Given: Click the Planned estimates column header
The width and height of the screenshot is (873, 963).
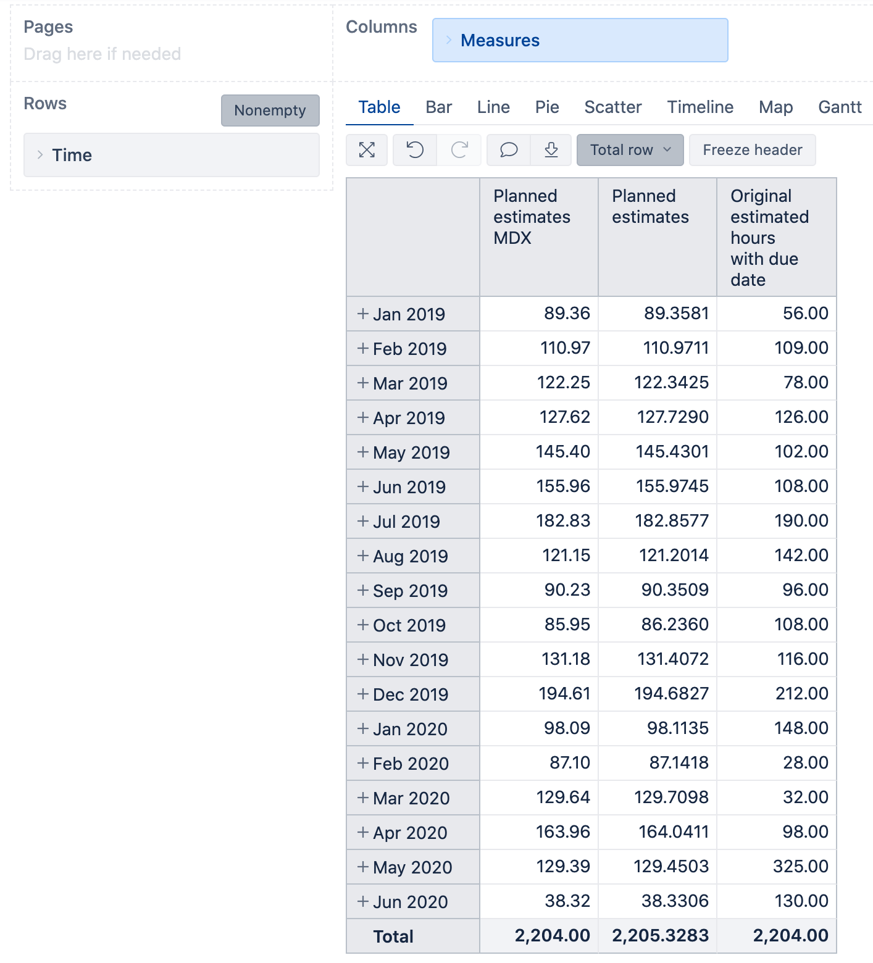Looking at the screenshot, I should tap(658, 237).
